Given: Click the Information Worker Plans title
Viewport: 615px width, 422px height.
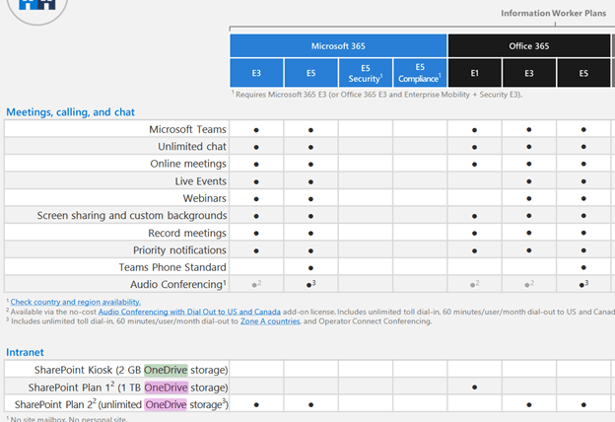Looking at the screenshot, I should 554,13.
